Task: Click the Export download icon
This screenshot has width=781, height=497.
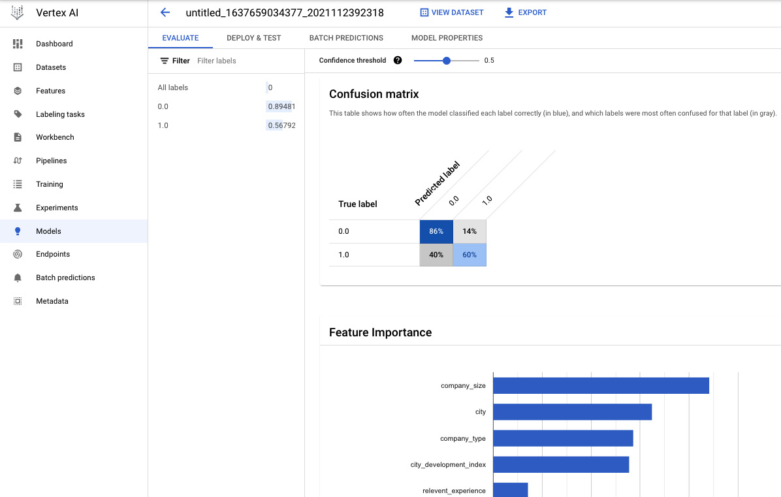Action: (x=509, y=12)
